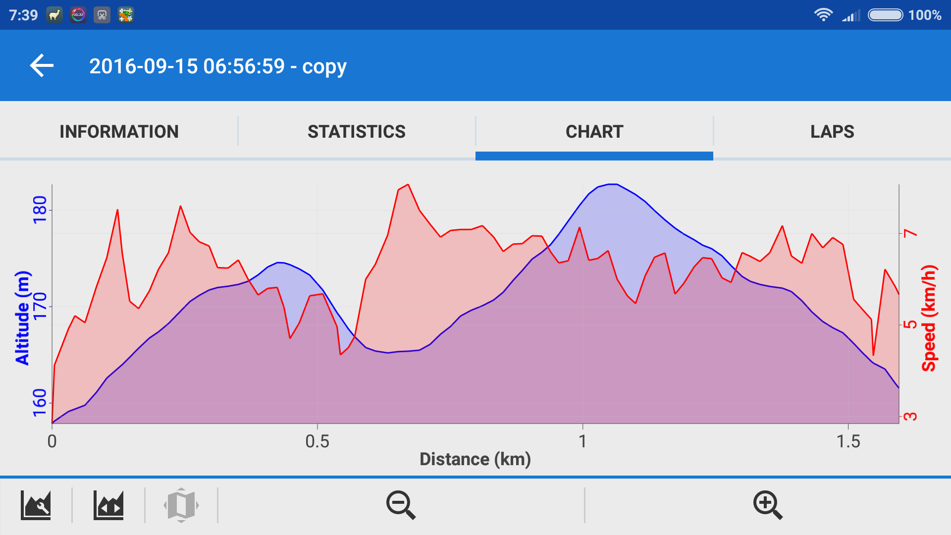The image size is (951, 535).
Task: Zoom out the chart
Action: pos(401,505)
